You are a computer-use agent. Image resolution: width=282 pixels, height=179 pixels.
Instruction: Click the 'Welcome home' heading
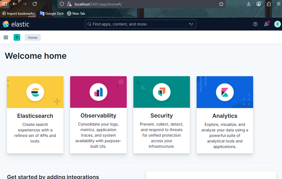36,56
